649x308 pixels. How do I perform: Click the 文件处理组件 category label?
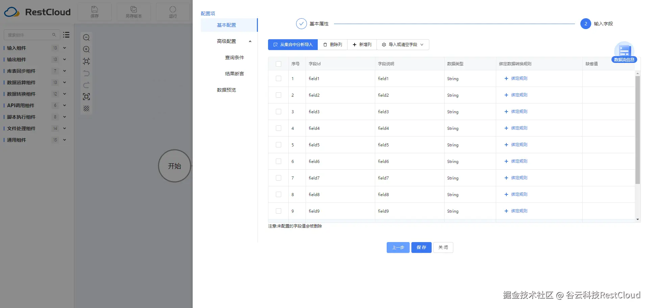tap(21, 128)
